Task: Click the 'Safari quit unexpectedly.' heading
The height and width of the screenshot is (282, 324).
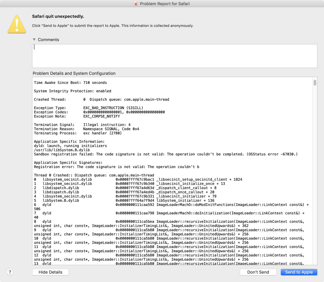Action: tap(58, 16)
